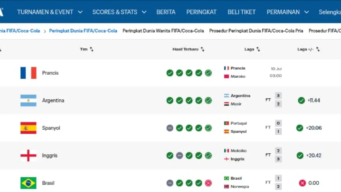This screenshot has width=341, height=192.
Task: Click Spanyol's grey draw result icon
Action: click(170, 128)
